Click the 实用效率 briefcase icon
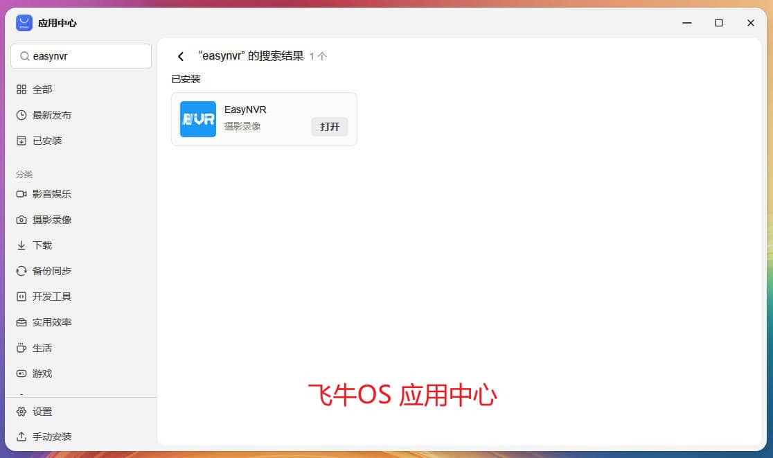This screenshot has height=458, width=773. pyautogui.click(x=21, y=322)
